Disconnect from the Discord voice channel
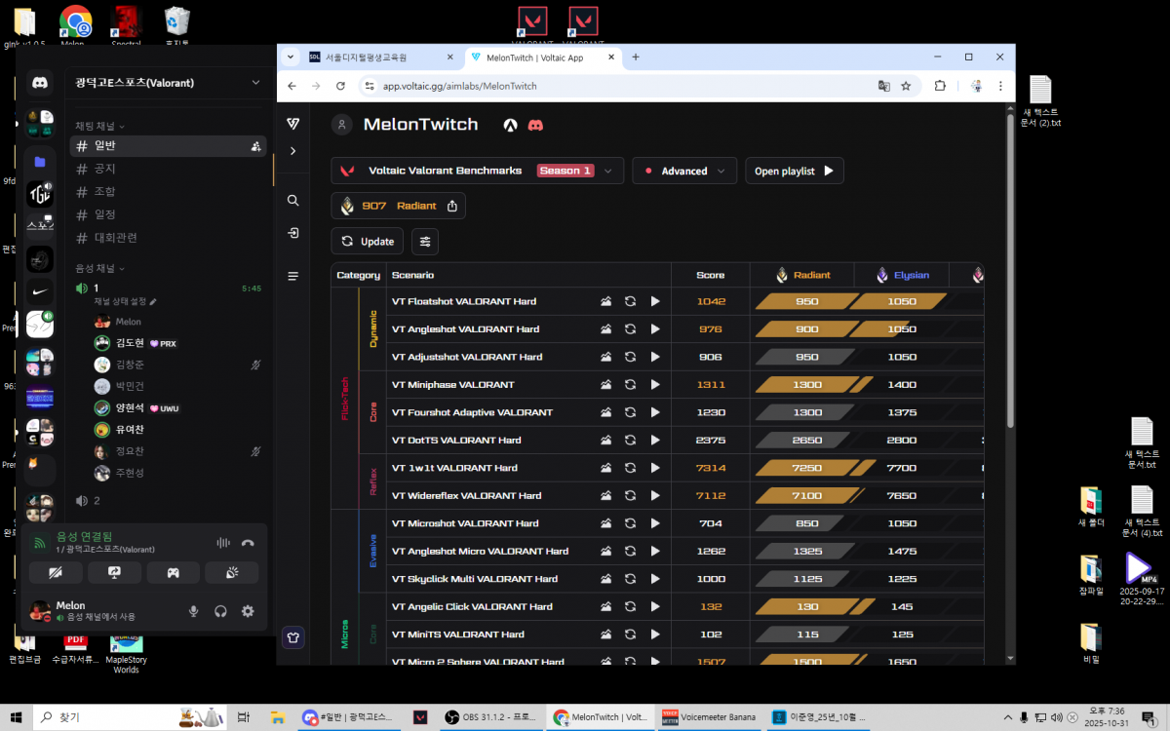This screenshot has height=731, width=1170. [248, 543]
